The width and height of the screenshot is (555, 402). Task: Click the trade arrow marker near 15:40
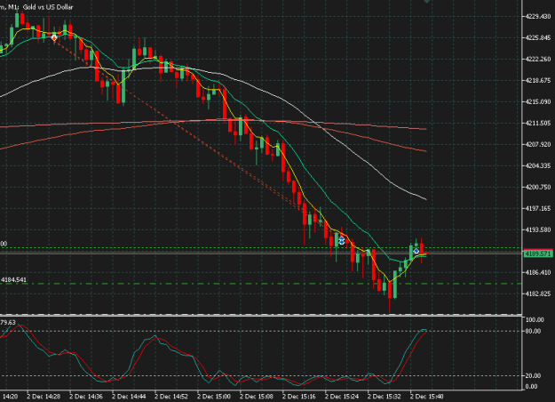point(416,251)
